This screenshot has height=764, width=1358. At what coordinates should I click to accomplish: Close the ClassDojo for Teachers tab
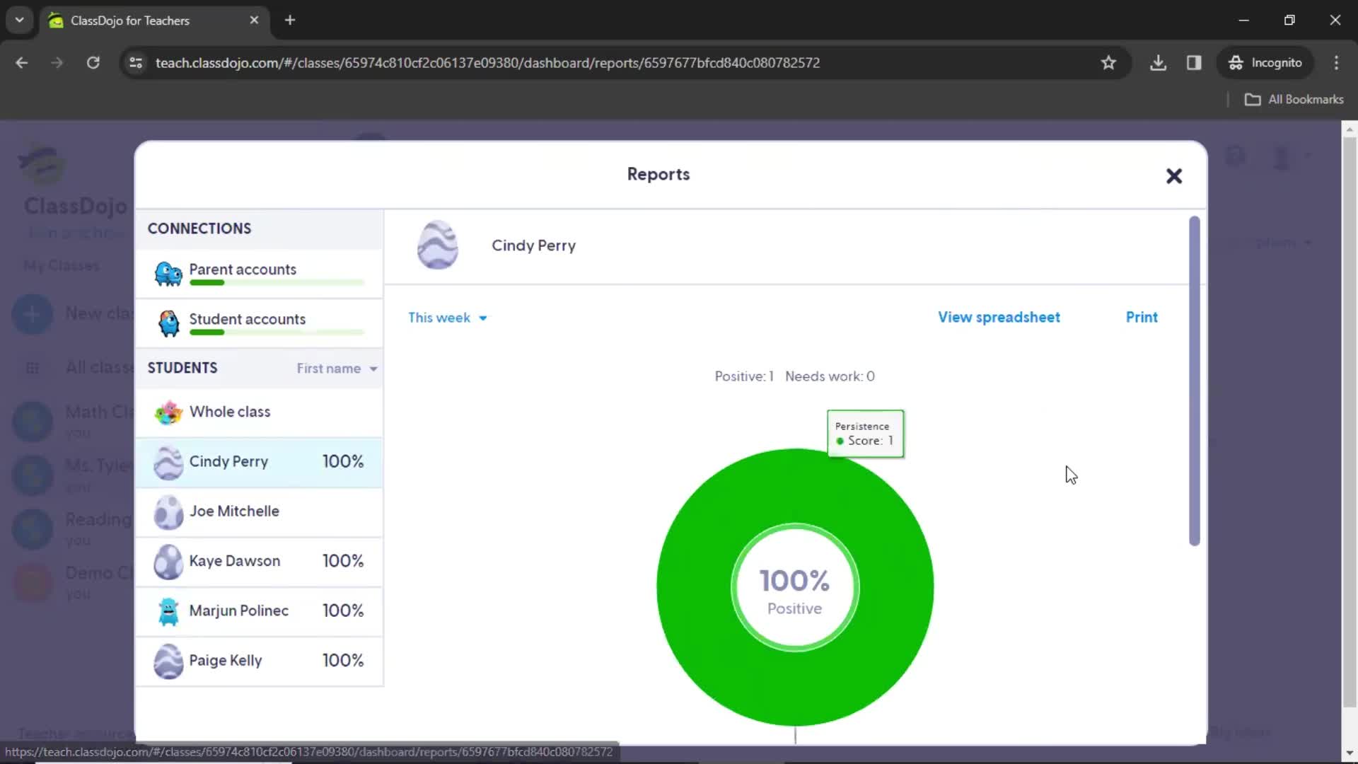[x=254, y=21]
